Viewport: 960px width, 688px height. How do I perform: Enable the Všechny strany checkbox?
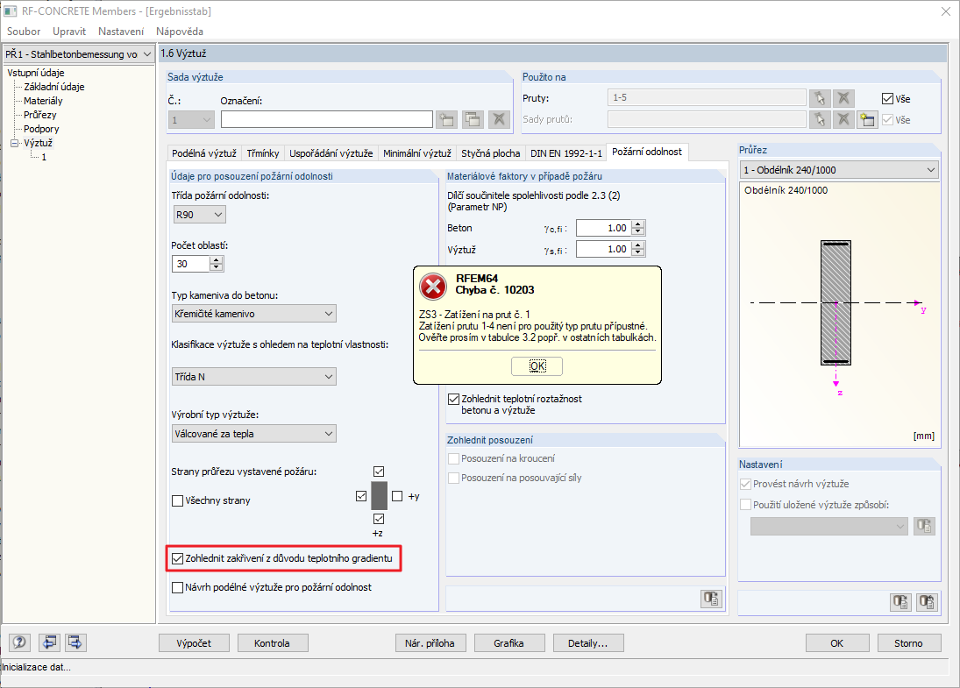click(x=178, y=500)
